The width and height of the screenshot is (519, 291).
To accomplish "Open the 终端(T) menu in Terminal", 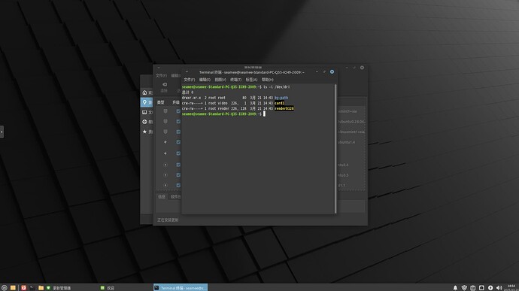I will (x=235, y=80).
